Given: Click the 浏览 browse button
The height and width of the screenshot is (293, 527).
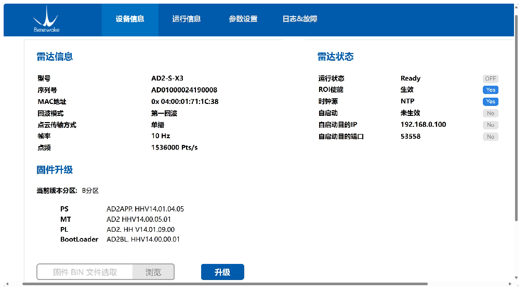Looking at the screenshot, I should tap(153, 272).
